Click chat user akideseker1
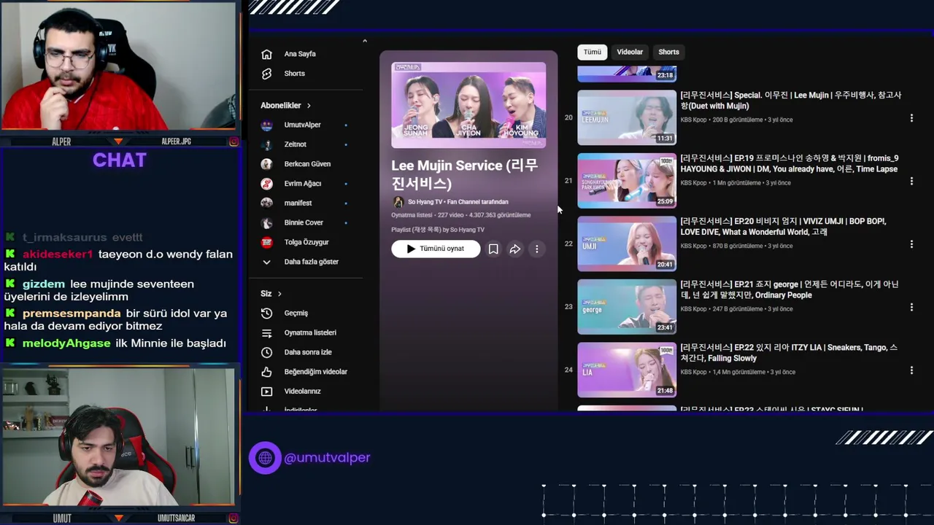Viewport: 934px width, 525px height. [x=58, y=254]
